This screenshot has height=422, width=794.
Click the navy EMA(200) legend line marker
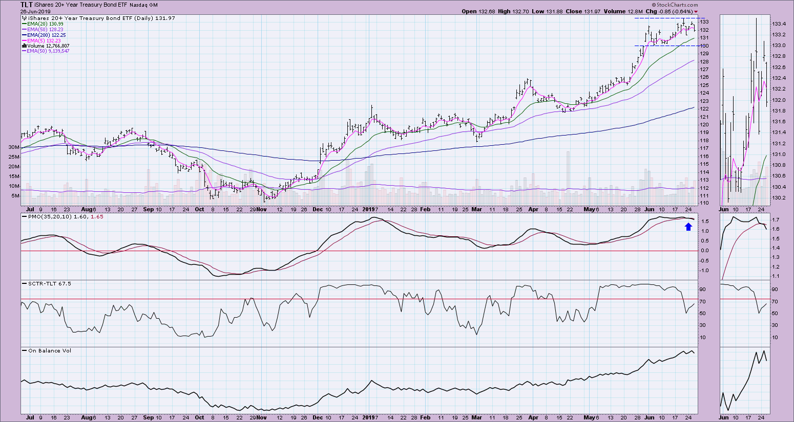23,35
